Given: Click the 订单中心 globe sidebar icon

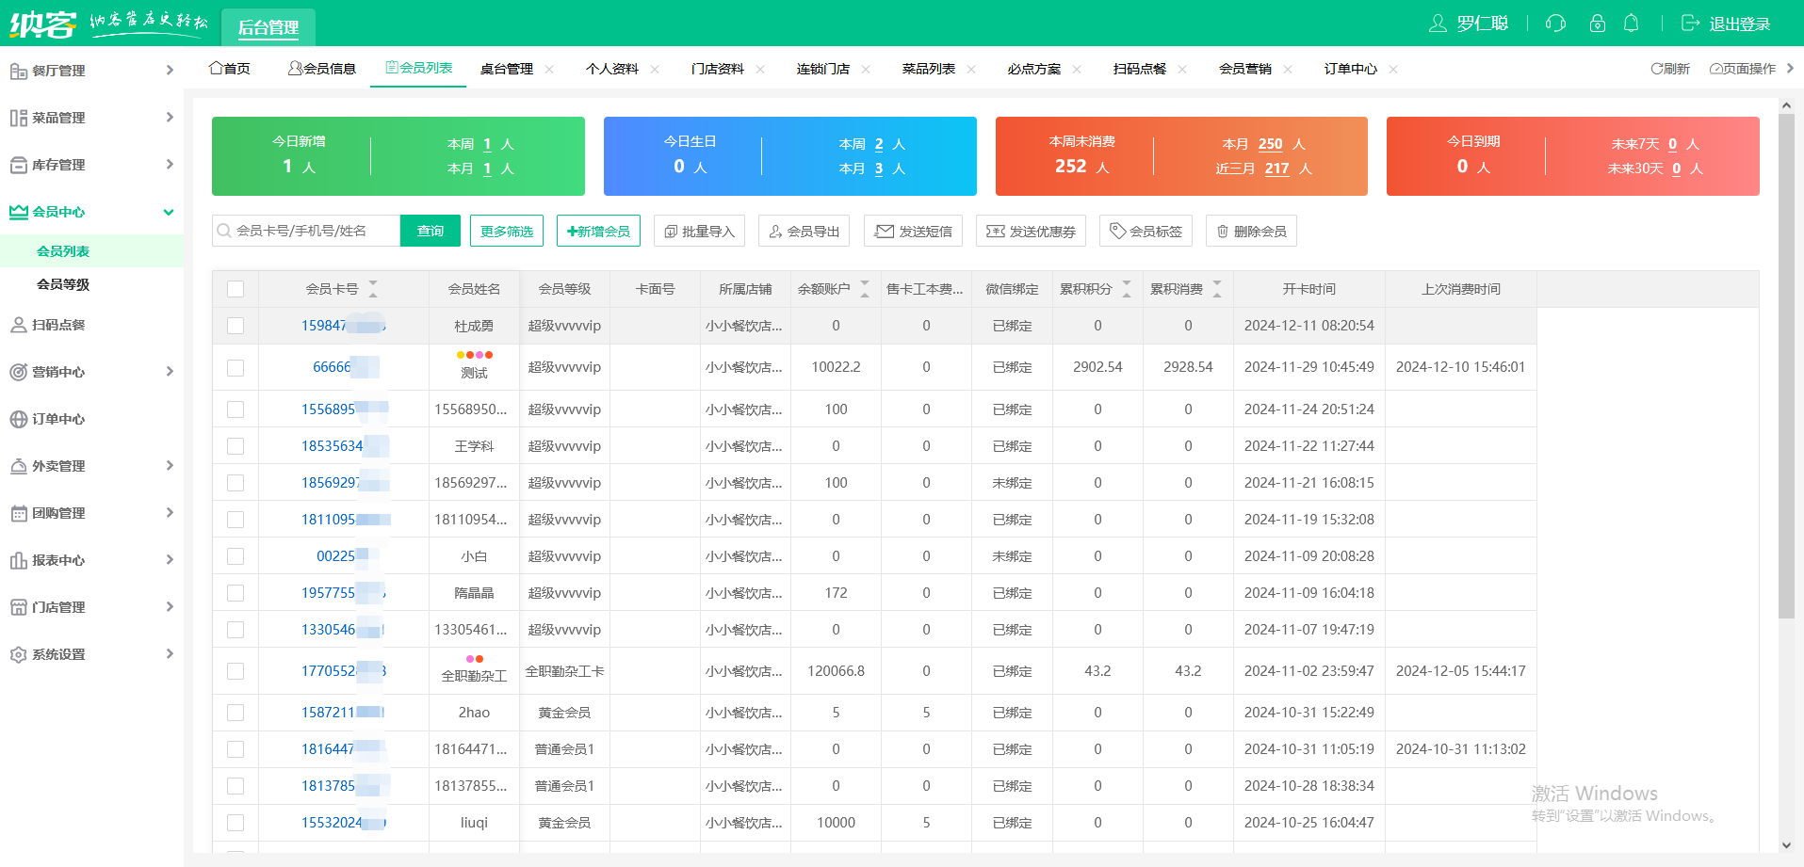Looking at the screenshot, I should tap(18, 419).
